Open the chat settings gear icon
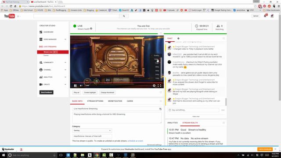This screenshot has height=158, width=281. (178, 38)
